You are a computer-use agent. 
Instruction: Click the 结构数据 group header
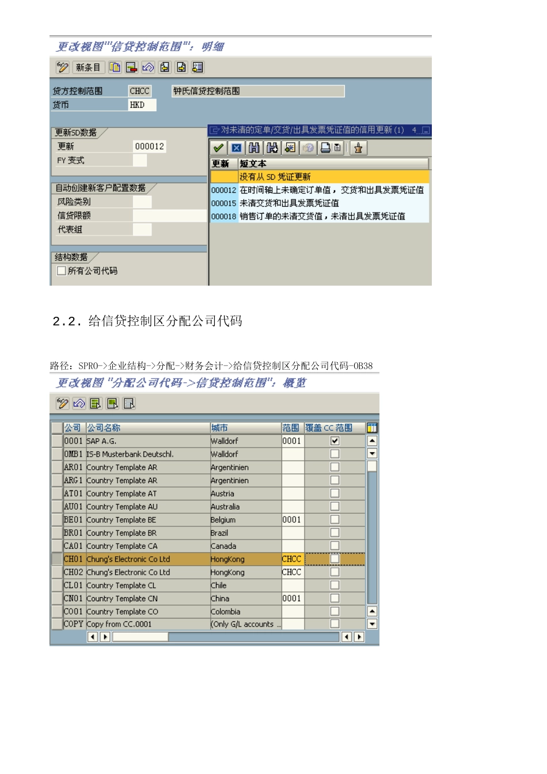(73, 257)
